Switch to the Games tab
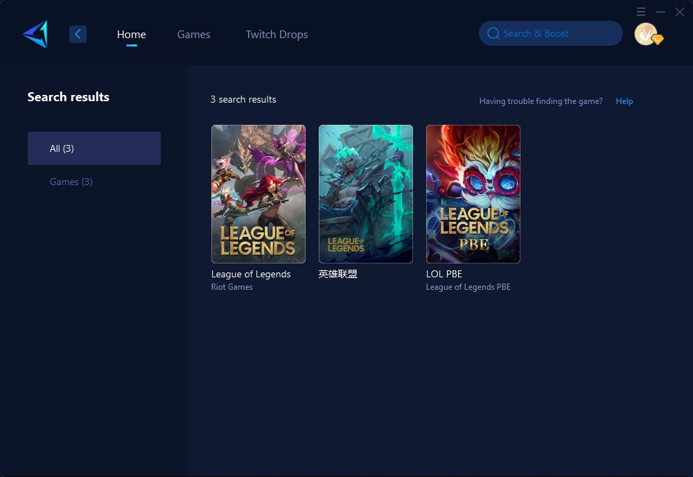Image resolution: width=693 pixels, height=477 pixels. point(193,34)
